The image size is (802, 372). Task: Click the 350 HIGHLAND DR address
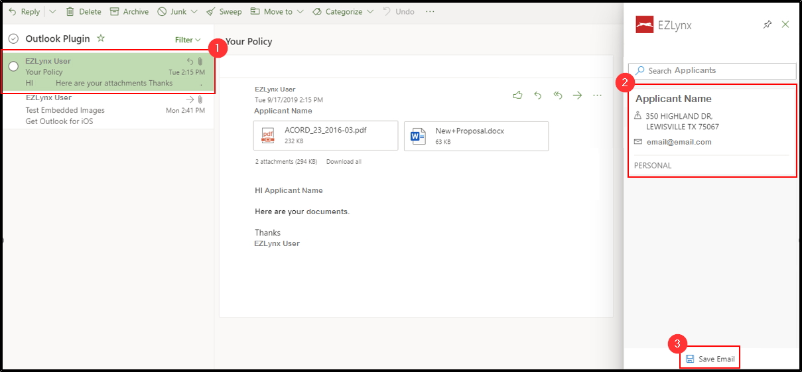tap(682, 121)
